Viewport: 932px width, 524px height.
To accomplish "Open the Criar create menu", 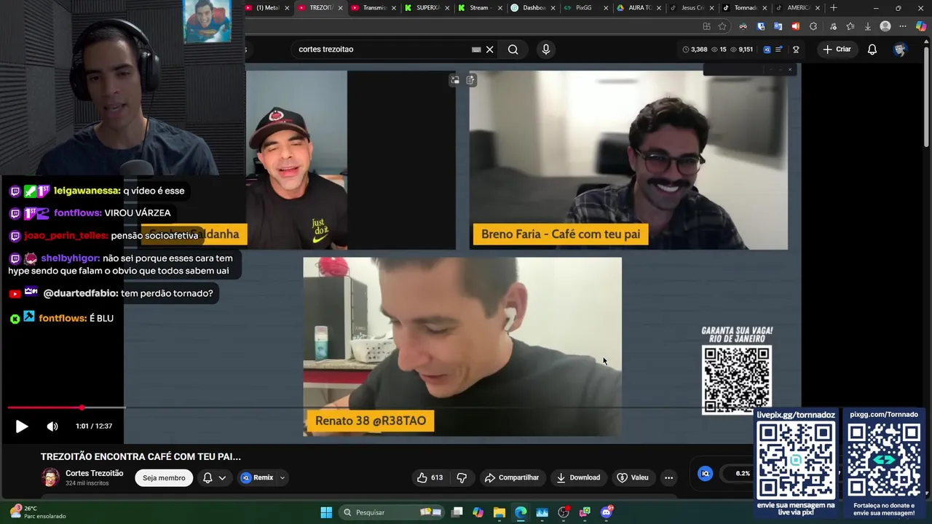I will point(836,49).
